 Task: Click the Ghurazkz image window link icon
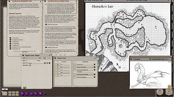[x=131, y=59]
